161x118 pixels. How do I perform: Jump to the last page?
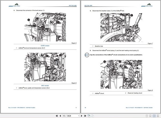click(x=85, y=116)
